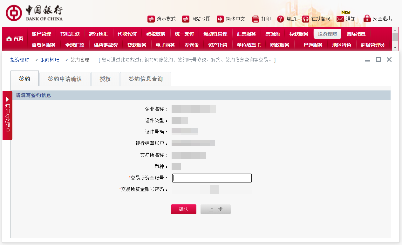Focus the 交易所资金账号 input field

212,178
